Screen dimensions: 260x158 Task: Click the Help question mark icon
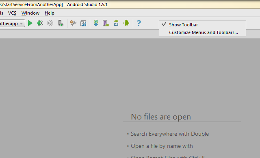(139, 23)
